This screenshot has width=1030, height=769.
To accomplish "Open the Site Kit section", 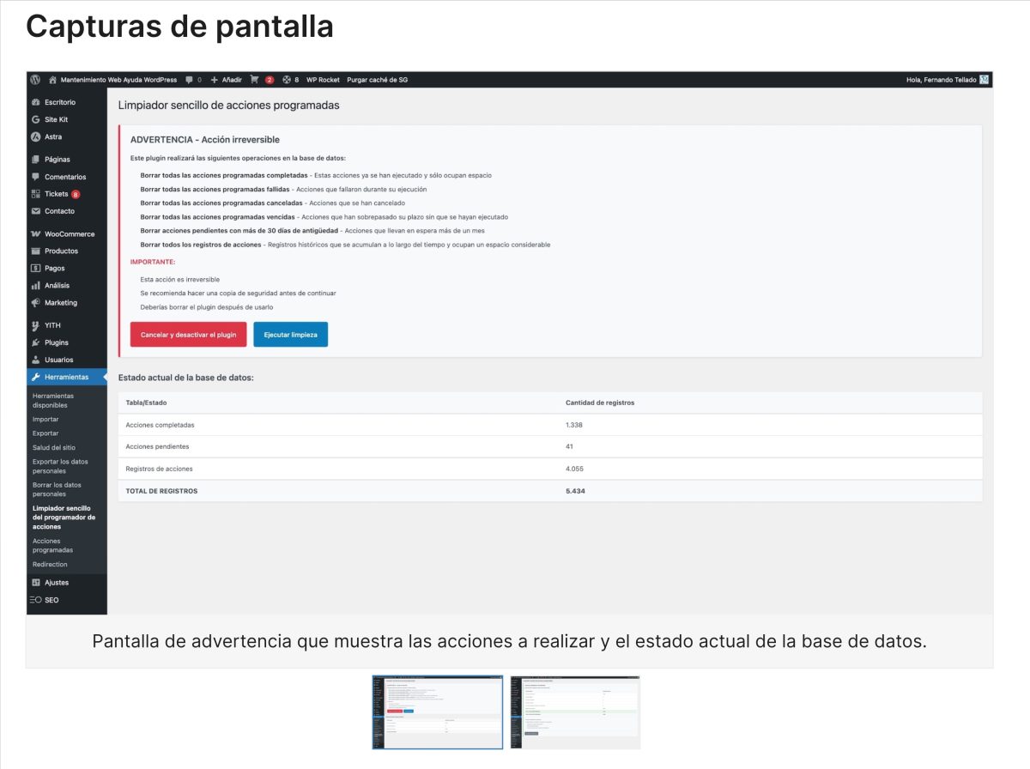I will (33, 119).
